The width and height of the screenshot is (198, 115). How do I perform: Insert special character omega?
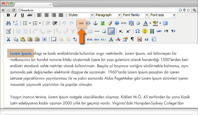[137, 31]
